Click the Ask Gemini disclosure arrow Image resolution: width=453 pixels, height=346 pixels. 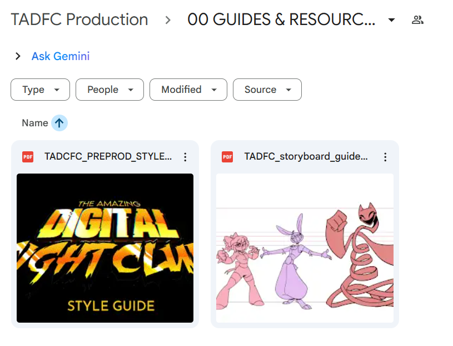[18, 56]
